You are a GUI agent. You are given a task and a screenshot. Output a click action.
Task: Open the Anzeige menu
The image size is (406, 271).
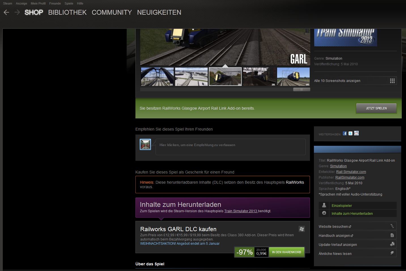pyautogui.click(x=22, y=3)
